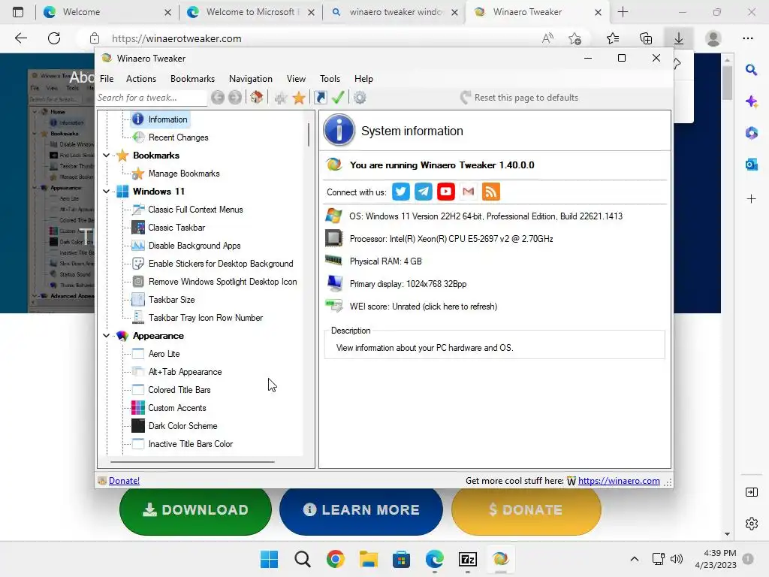The height and width of the screenshot is (577, 769).
Task: Click the forward navigation arrow in Winaero toolbar
Action: [x=235, y=98]
